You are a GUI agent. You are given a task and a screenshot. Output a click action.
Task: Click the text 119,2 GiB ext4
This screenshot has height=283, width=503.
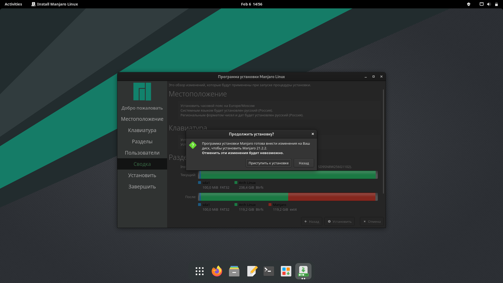coord(285,209)
